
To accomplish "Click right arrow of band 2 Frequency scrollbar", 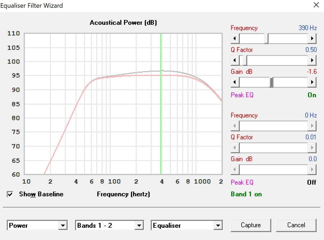I will (x=312, y=126).
